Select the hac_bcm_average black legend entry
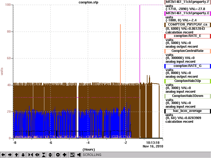 point(188,111)
